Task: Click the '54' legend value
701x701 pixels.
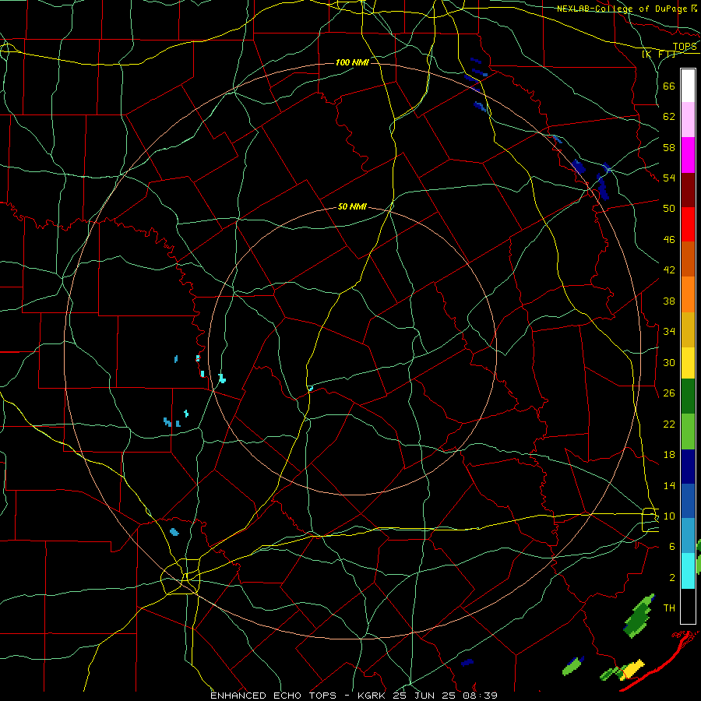Action: pyautogui.click(x=669, y=178)
